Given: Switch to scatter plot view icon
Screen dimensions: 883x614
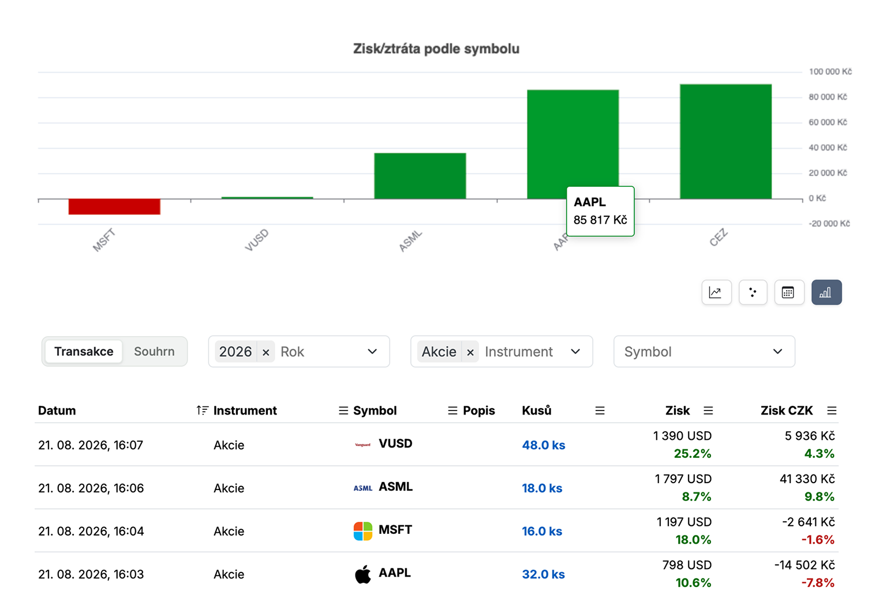Looking at the screenshot, I should click(753, 292).
